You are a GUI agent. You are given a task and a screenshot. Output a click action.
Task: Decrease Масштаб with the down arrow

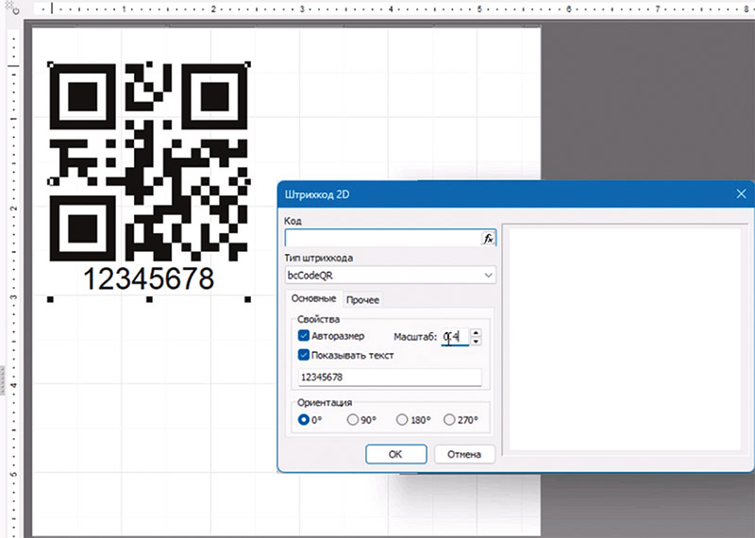[x=476, y=341]
